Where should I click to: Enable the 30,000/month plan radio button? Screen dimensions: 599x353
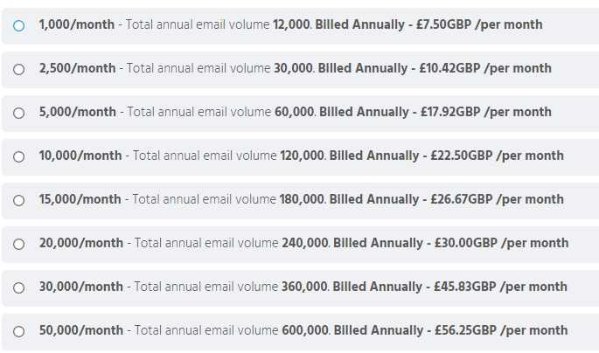(x=18, y=287)
